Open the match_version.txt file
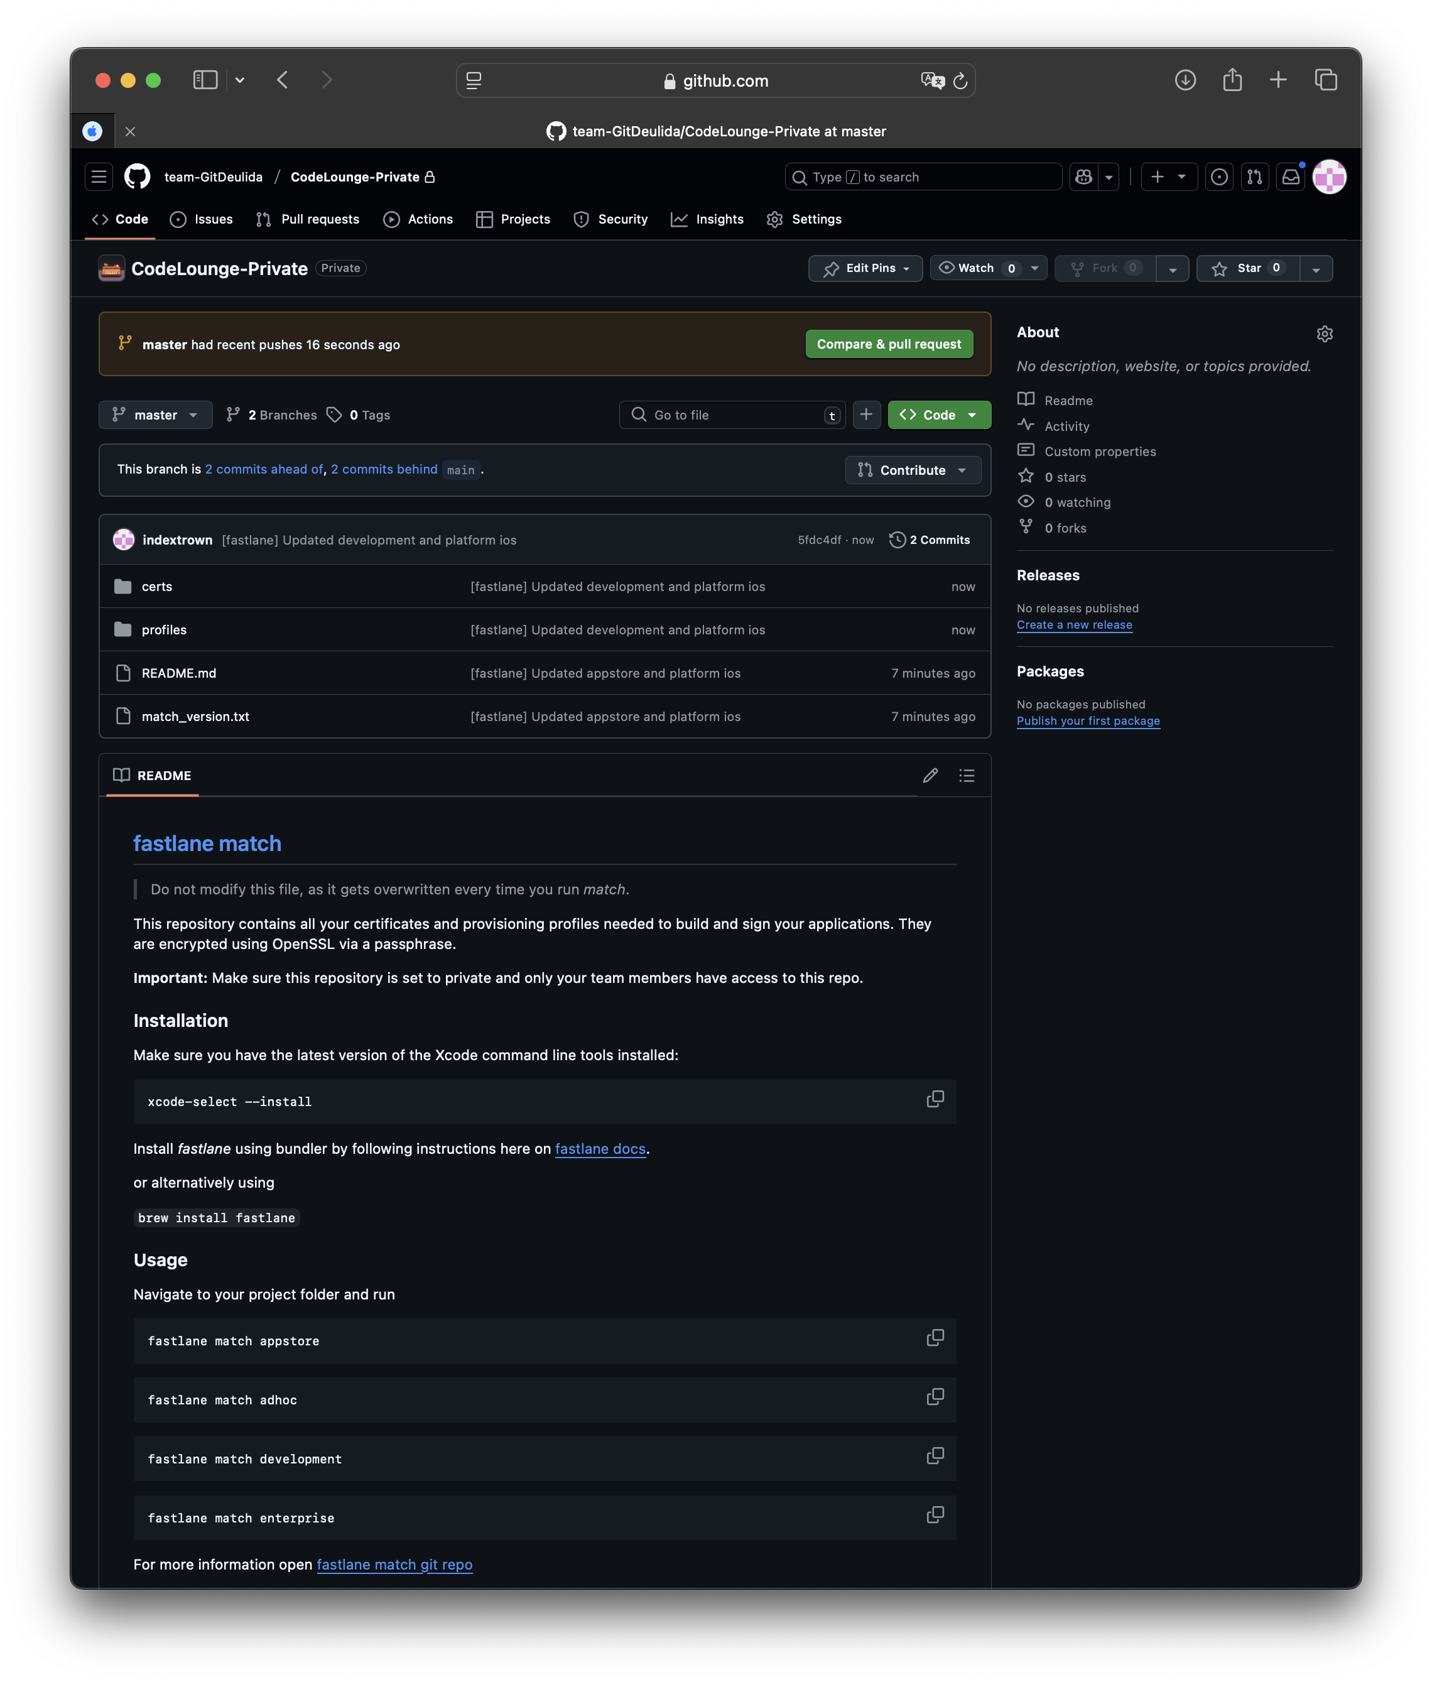The height and width of the screenshot is (1682, 1432). click(x=195, y=717)
